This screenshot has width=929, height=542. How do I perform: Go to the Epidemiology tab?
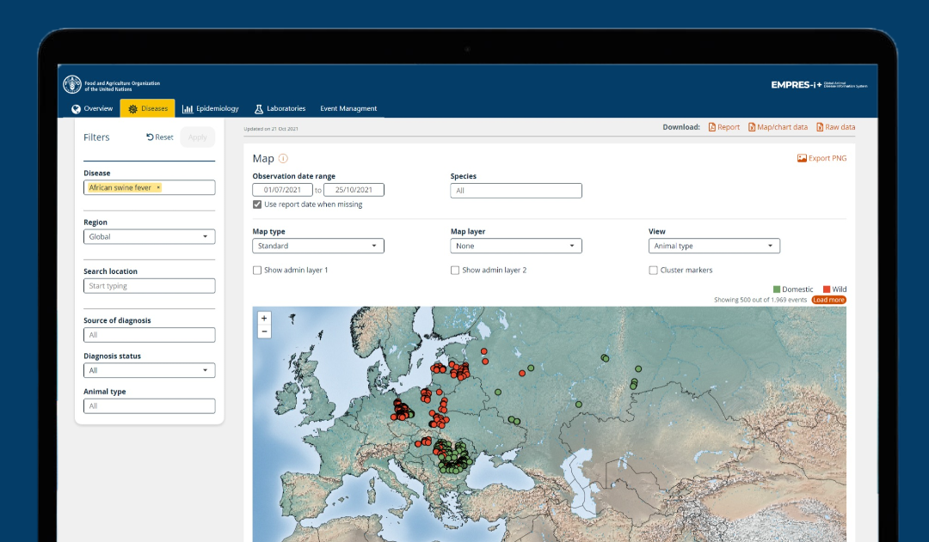click(211, 109)
